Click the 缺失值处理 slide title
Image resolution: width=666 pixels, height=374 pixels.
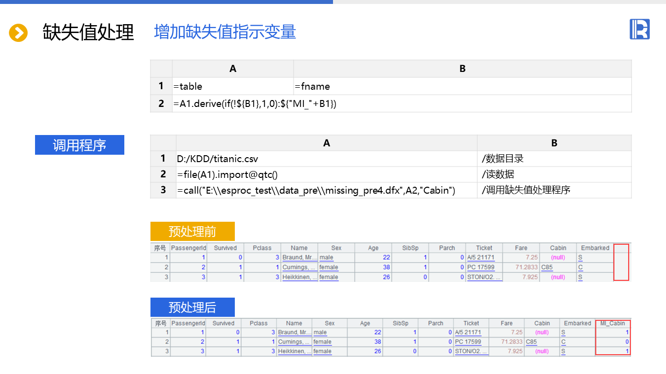coord(88,33)
